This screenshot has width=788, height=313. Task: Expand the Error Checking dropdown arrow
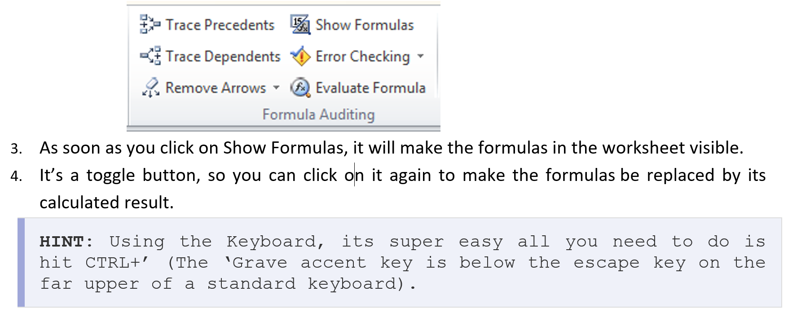pos(421,56)
